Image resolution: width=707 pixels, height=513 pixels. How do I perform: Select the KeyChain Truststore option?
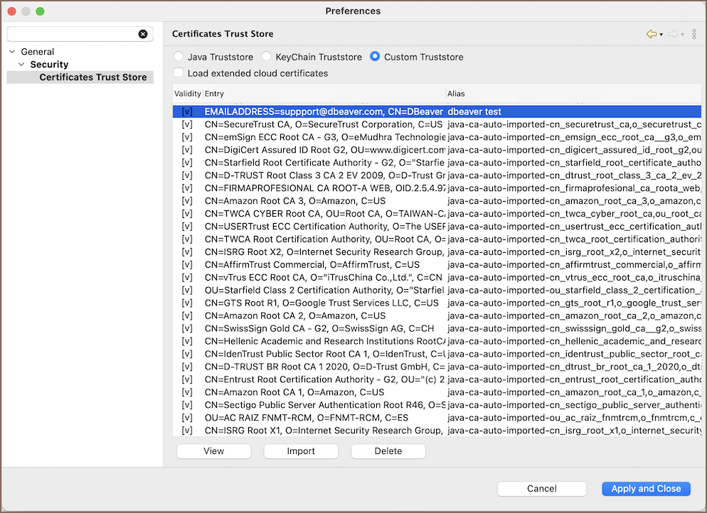point(267,57)
